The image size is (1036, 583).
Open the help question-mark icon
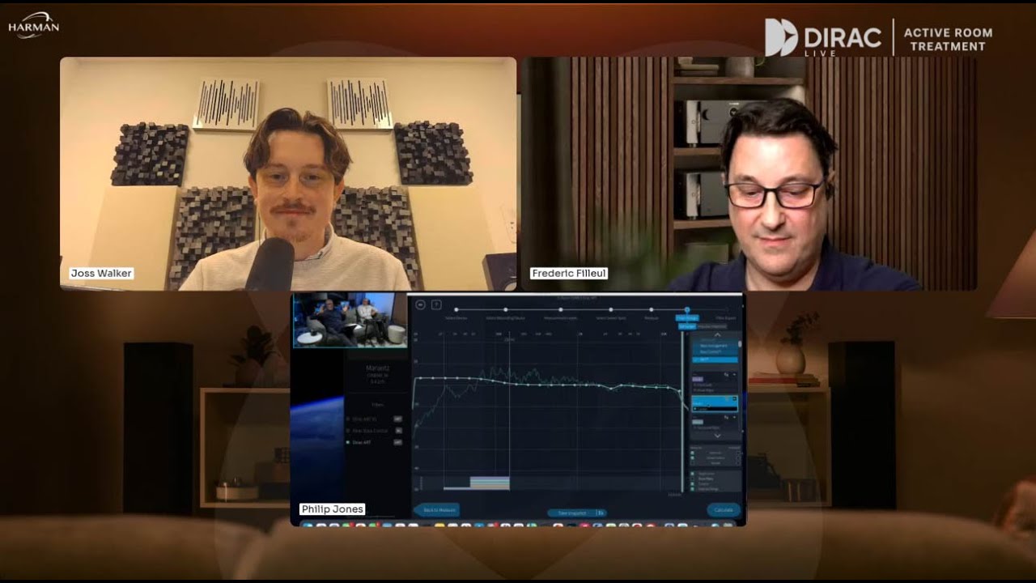click(436, 304)
